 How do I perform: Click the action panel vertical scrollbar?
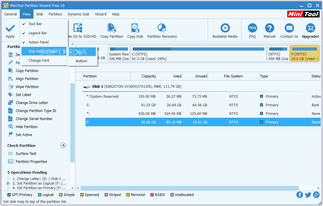pos(72,123)
